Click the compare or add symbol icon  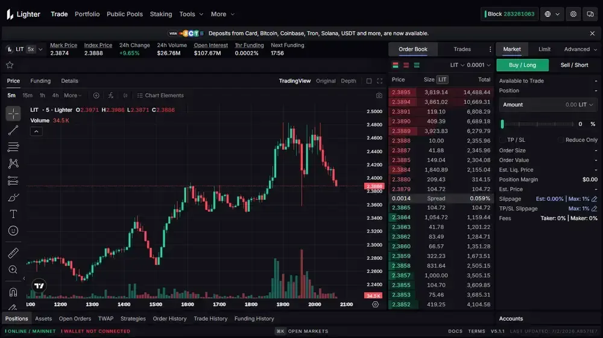(x=96, y=96)
